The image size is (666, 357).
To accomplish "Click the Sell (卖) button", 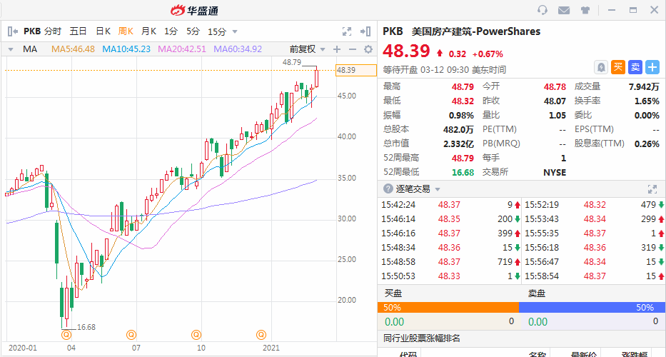I will pos(635,67).
